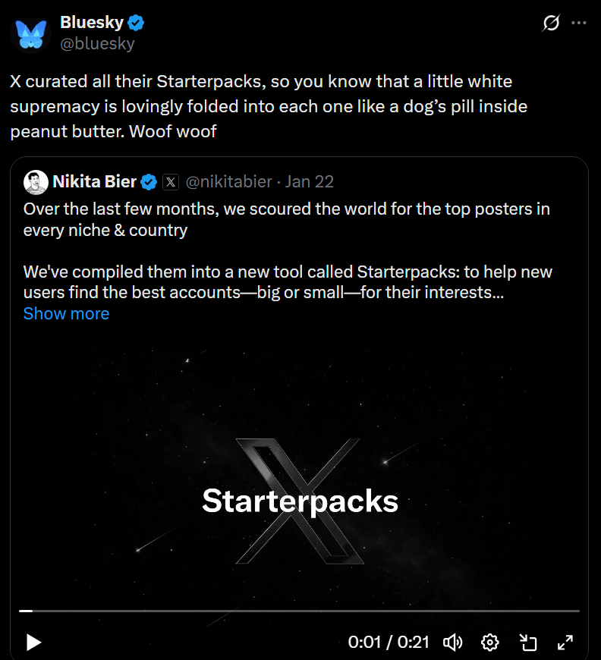This screenshot has width=601, height=660.
Task: Click the Bluesky butterfly profile avatar
Action: (x=30, y=34)
